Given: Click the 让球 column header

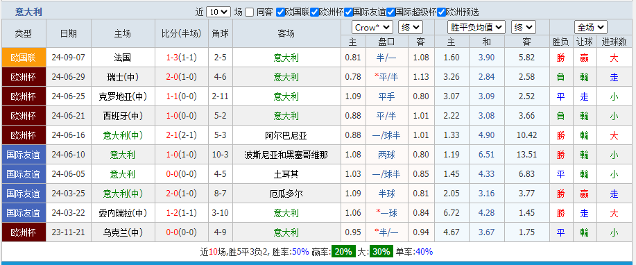Looking at the screenshot, I should [x=584, y=42].
